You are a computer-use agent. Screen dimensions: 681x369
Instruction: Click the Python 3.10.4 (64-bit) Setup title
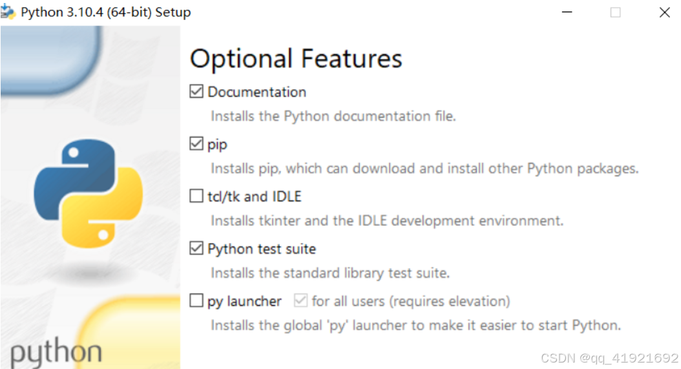coord(105,12)
